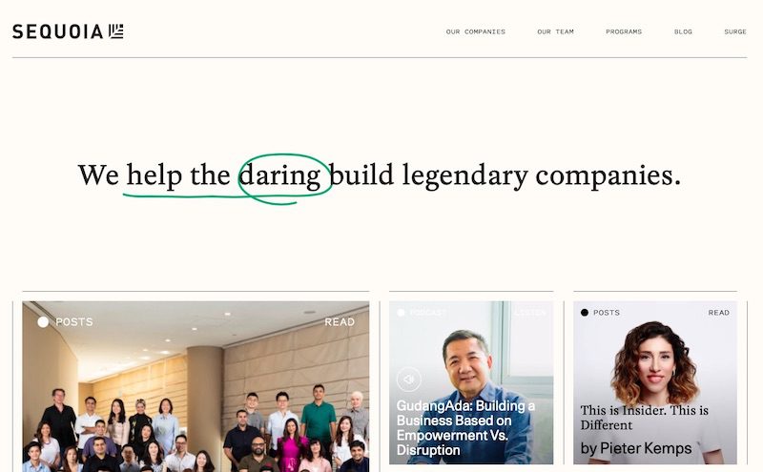Open the team group photo thumbnail

(x=196, y=386)
